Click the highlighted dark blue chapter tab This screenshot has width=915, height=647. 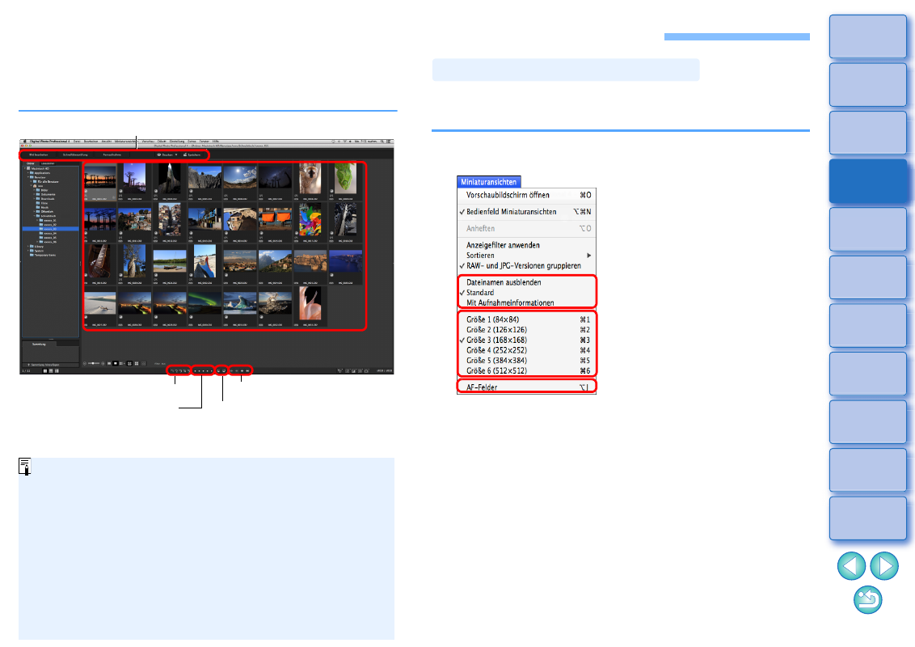tap(868, 181)
